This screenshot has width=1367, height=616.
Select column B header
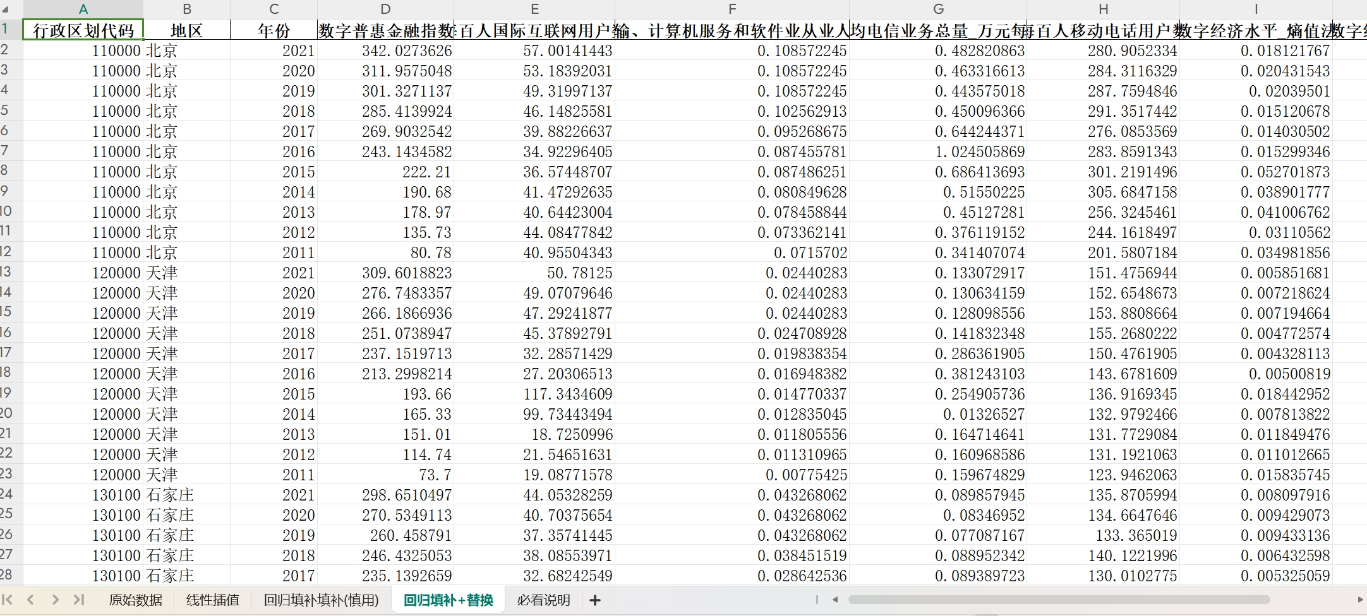coord(186,9)
